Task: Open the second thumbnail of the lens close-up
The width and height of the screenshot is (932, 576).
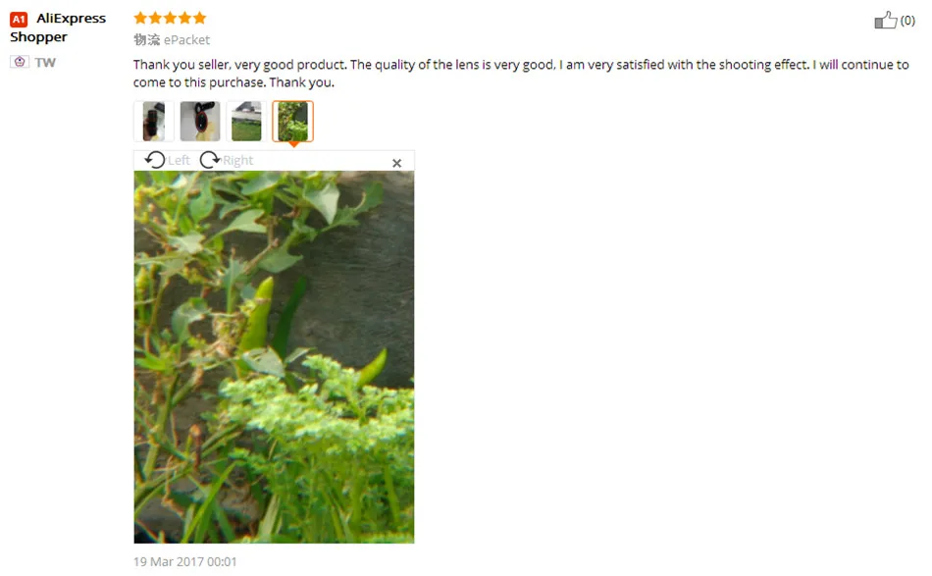Action: (x=200, y=122)
